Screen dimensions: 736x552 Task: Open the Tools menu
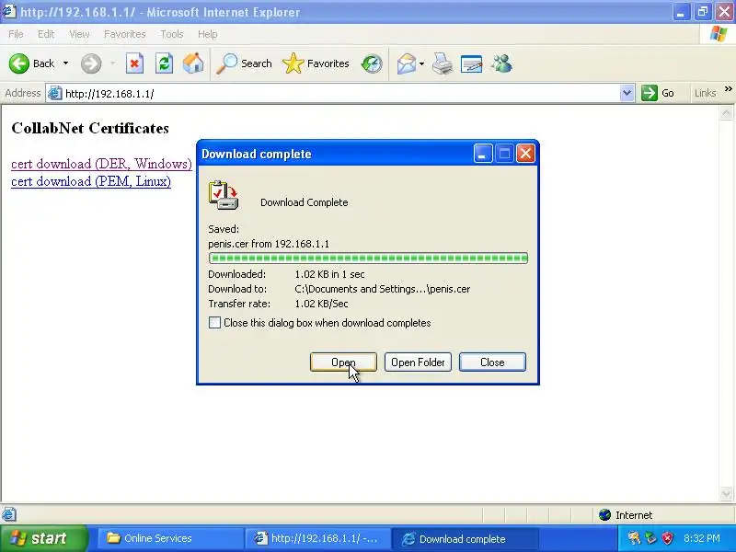(x=172, y=34)
